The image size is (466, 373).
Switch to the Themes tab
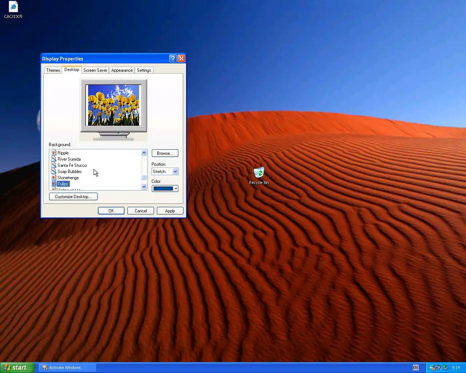tap(53, 70)
